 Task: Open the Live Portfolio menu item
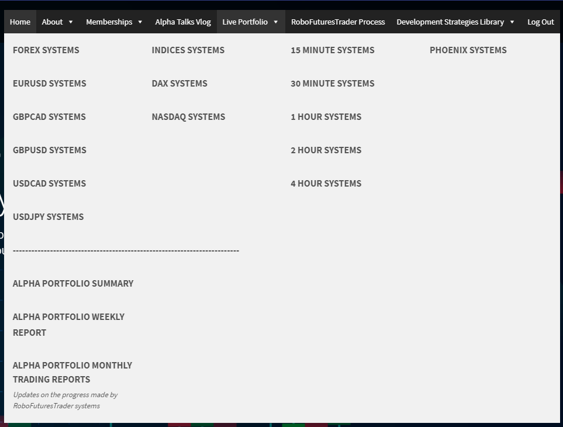coord(245,22)
